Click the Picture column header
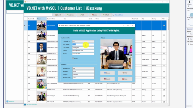193x108 pixels. 42,19
